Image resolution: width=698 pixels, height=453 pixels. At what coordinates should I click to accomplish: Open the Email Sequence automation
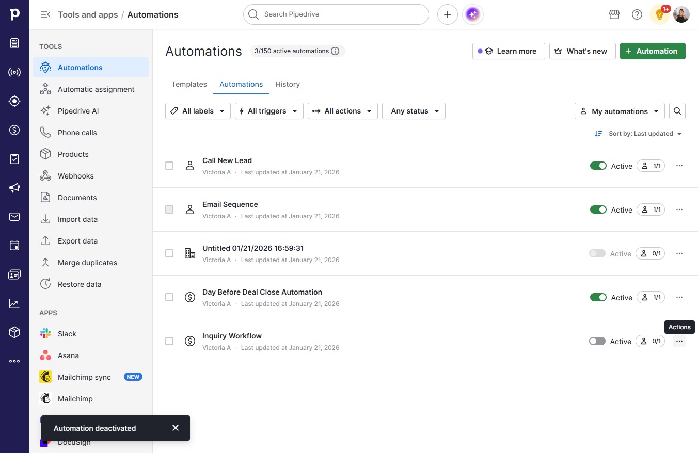point(230,204)
